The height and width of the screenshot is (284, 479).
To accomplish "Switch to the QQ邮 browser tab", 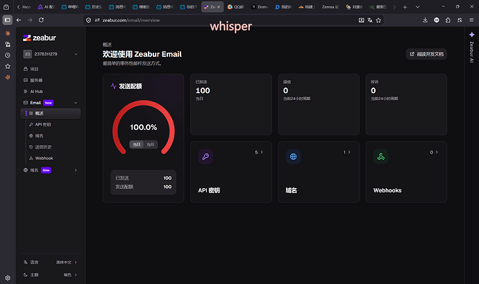I will (236, 7).
